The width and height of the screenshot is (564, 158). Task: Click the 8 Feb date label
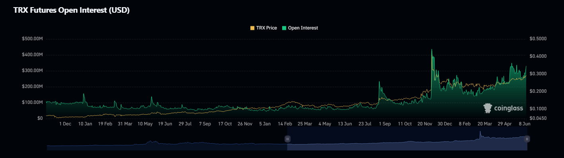pos(465,124)
